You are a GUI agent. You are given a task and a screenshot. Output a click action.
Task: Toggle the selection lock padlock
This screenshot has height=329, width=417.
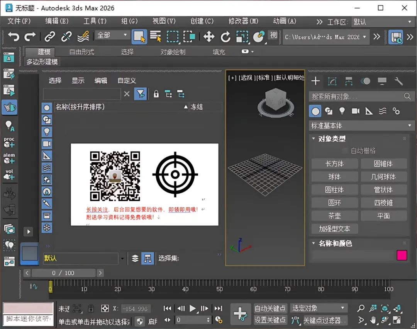coord(91,308)
